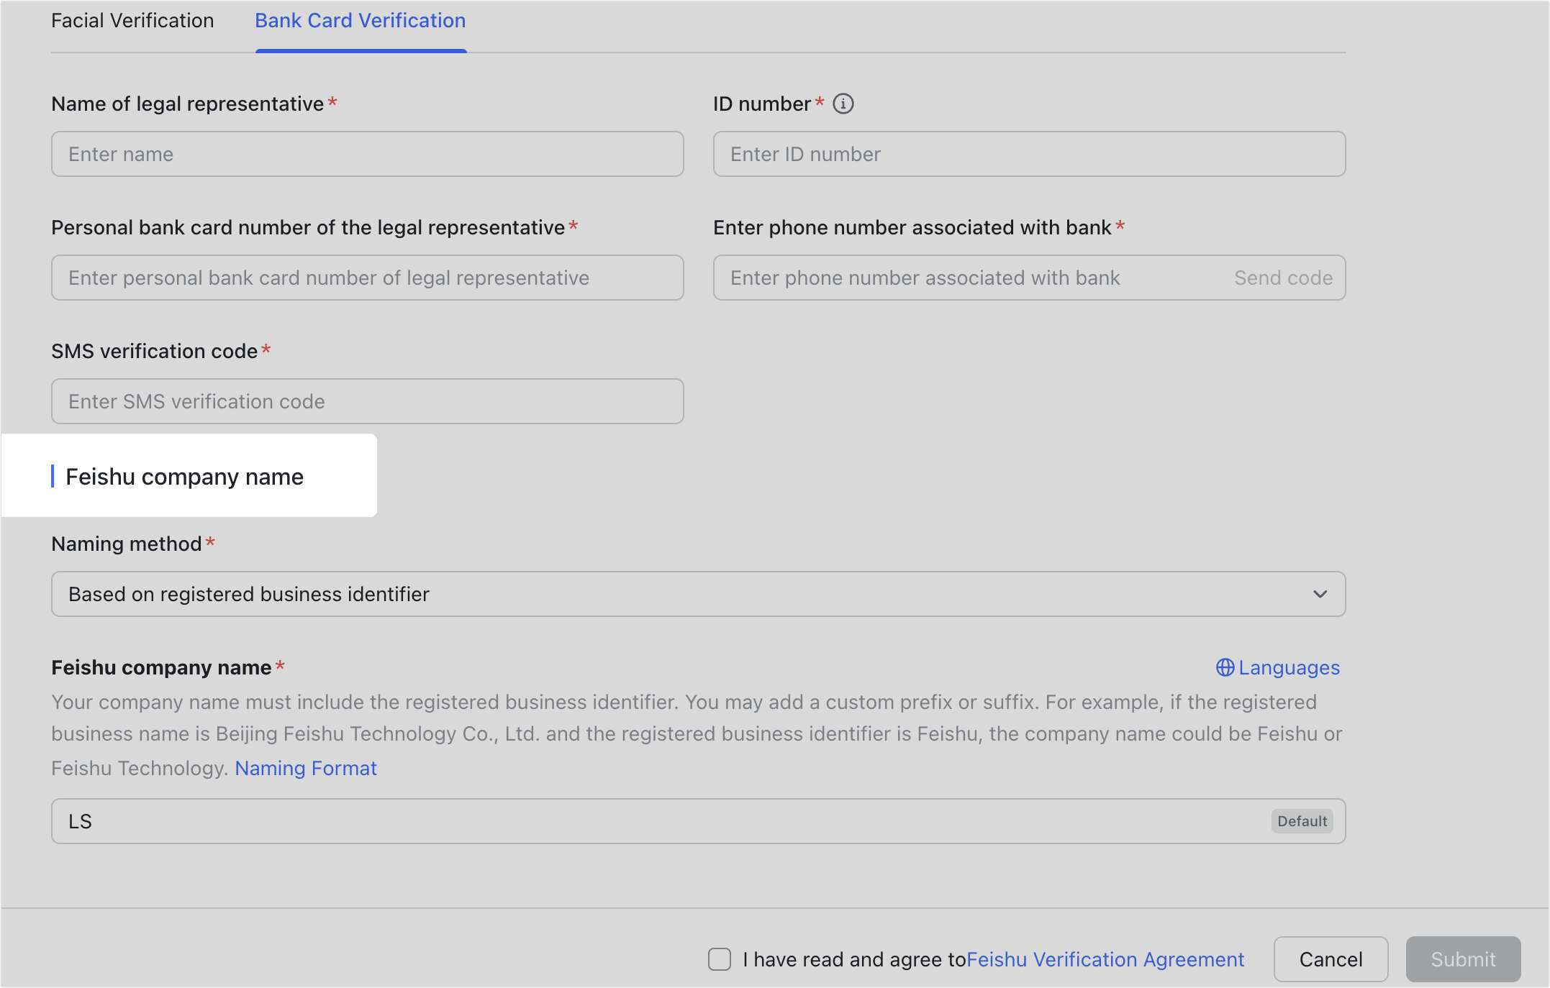The height and width of the screenshot is (988, 1550).
Task: Check the Feishu Verification Agreement checkbox
Action: click(719, 959)
